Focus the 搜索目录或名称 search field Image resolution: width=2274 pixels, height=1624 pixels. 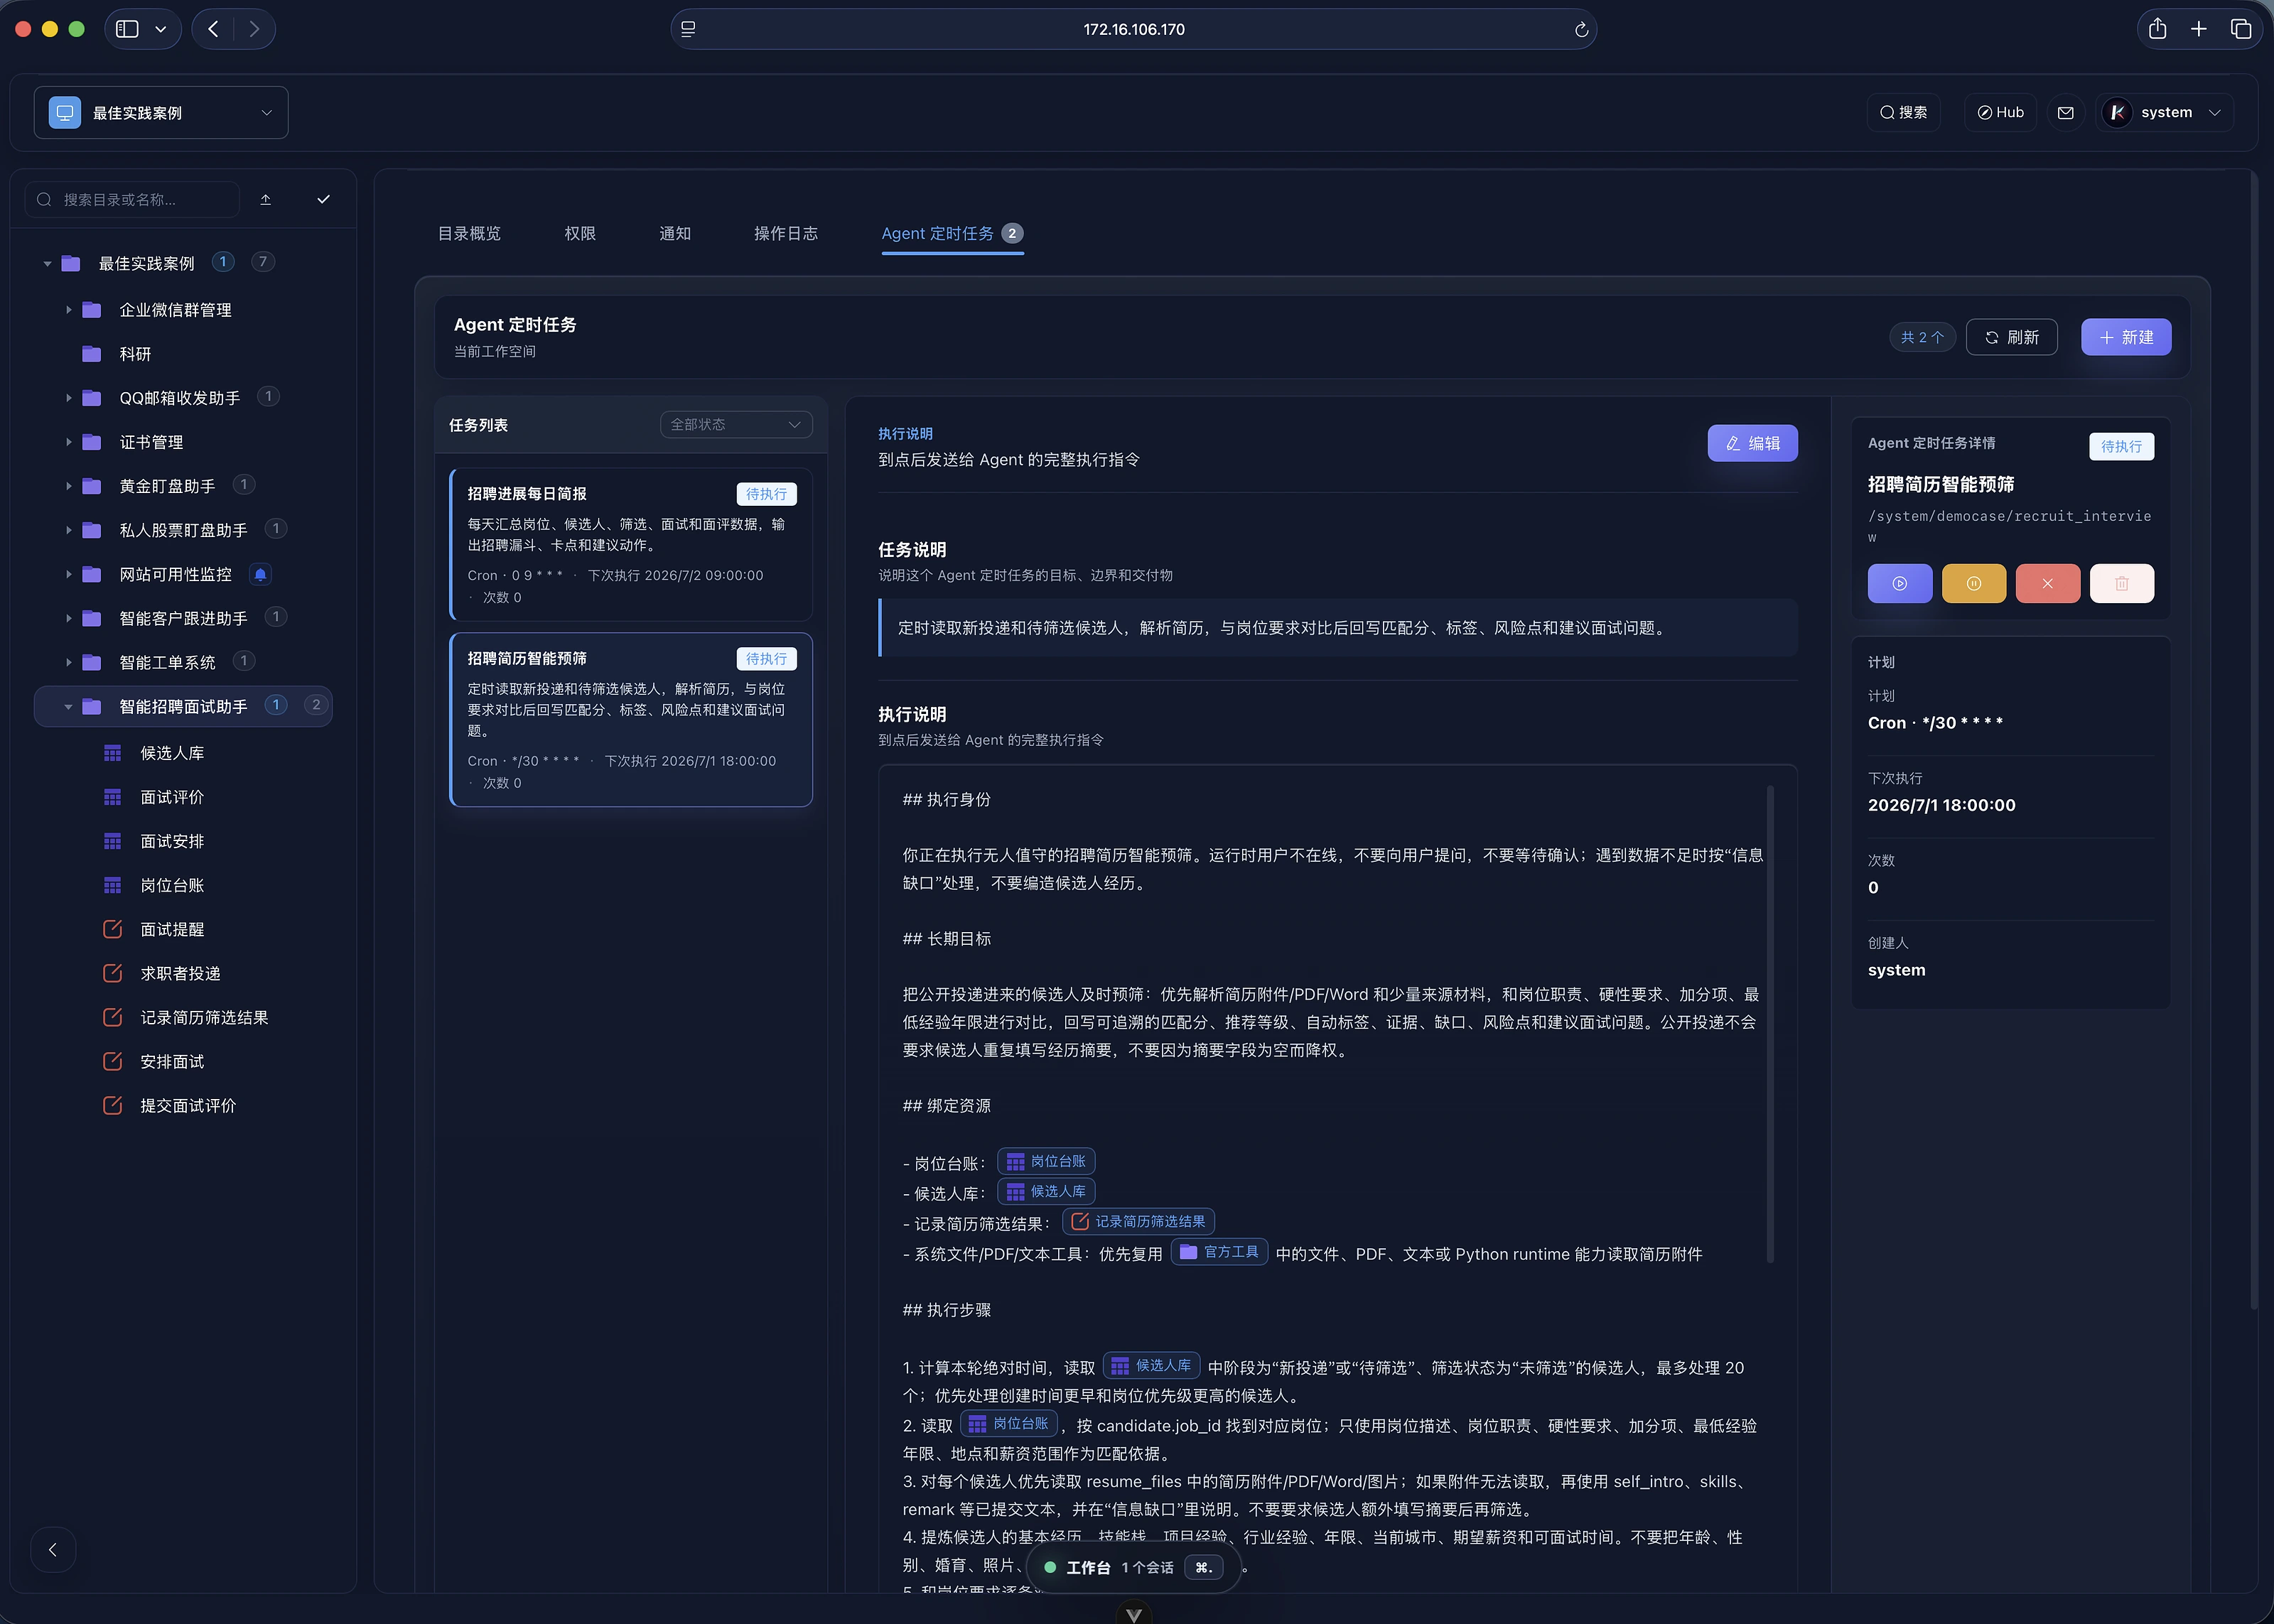[x=132, y=199]
